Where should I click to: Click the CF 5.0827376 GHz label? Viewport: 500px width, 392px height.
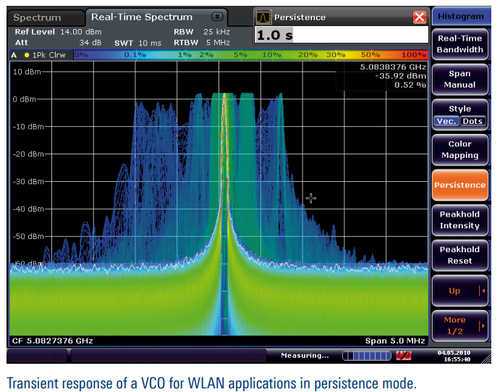(x=53, y=341)
